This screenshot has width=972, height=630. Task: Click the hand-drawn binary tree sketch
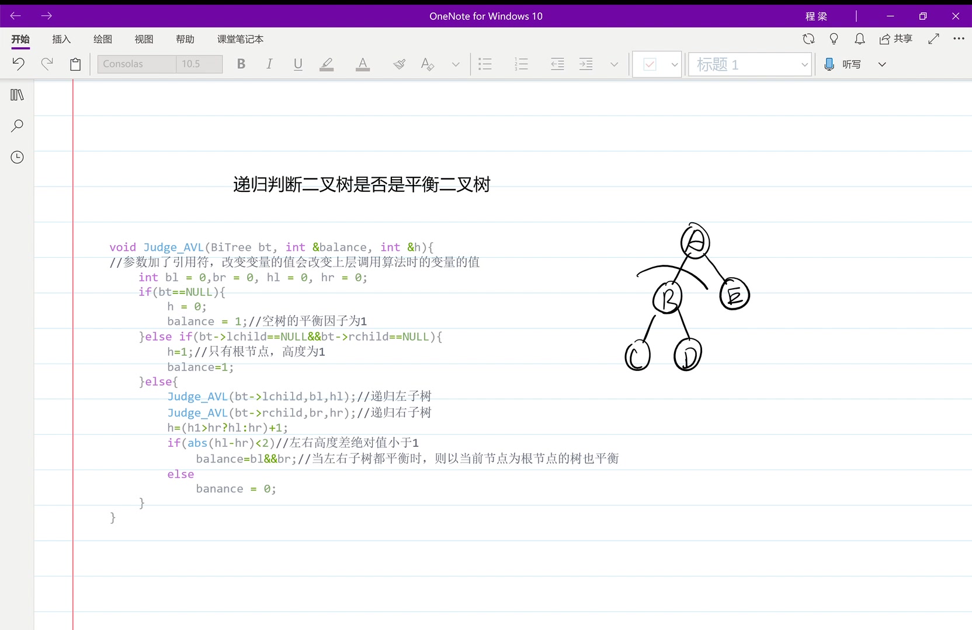(687, 297)
